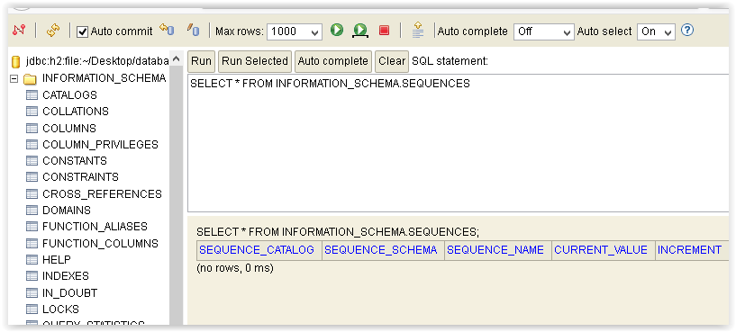This screenshot has width=736, height=332.
Task: Select DOMAINS in the tree
Action: (x=67, y=211)
